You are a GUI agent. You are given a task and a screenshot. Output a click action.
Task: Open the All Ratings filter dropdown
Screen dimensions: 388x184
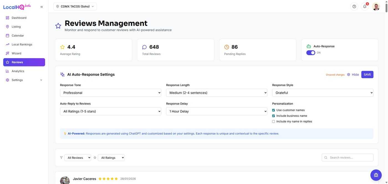pyautogui.click(x=111, y=158)
